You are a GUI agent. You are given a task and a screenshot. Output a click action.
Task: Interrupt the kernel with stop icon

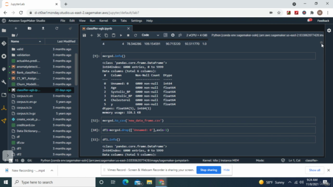pyautogui.click(x=128, y=35)
